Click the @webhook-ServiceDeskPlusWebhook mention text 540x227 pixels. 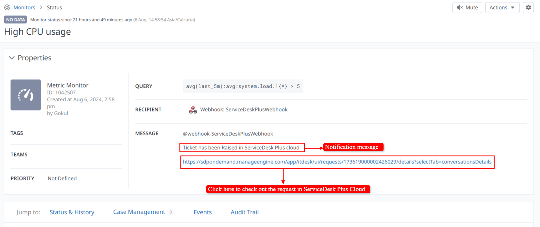(x=228, y=134)
